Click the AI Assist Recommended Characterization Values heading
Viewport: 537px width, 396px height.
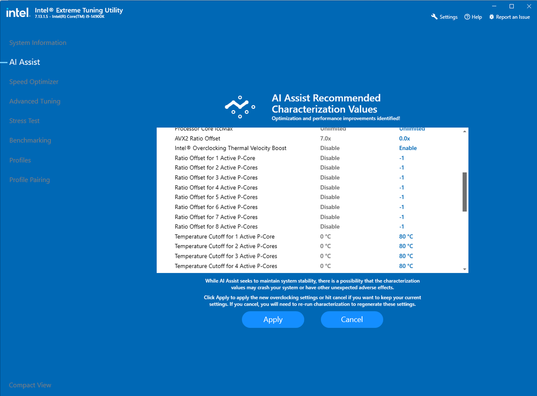[326, 103]
